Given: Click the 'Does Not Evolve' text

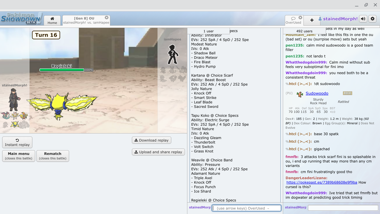Looking at the screenshot, I should (x=330, y=125).
